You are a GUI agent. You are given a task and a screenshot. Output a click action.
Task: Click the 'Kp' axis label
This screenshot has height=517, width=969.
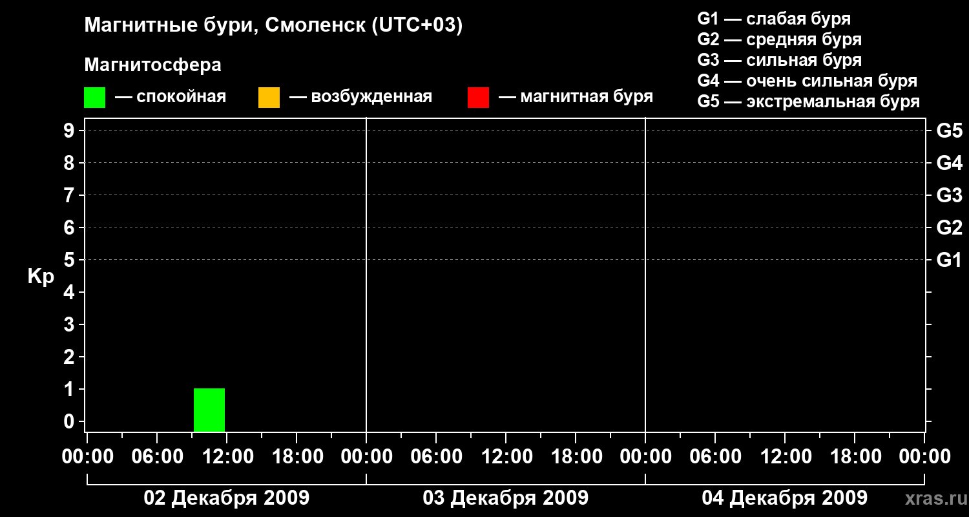pos(41,277)
